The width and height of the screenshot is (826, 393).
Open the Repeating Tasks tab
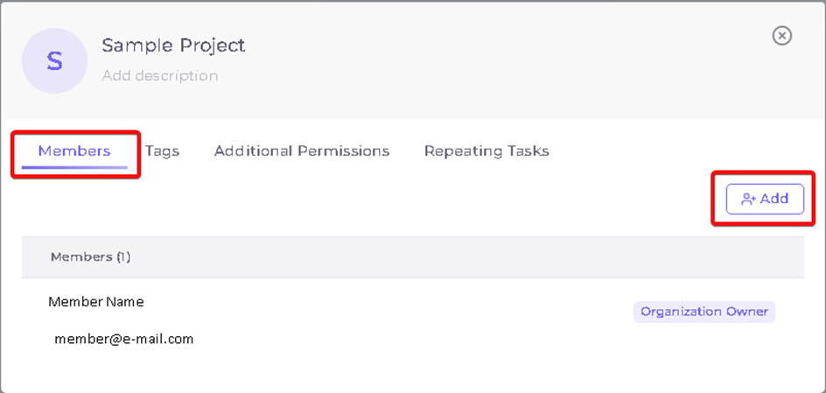(486, 151)
